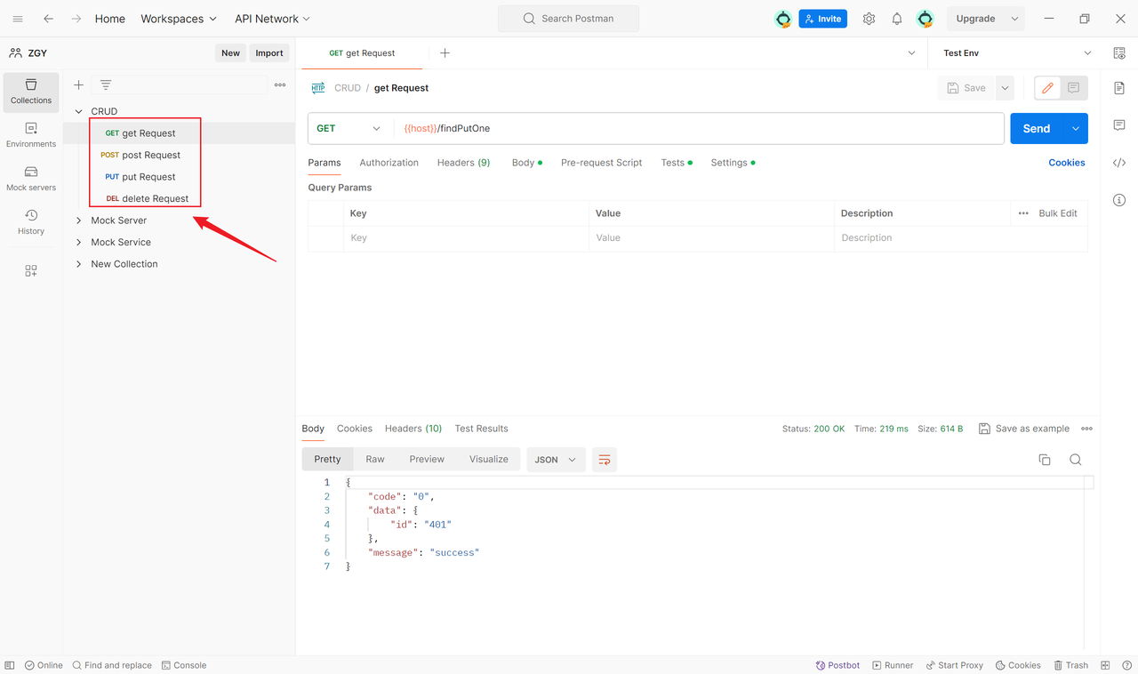Switch to Test Results response tab
This screenshot has height=674, width=1138.
tap(481, 429)
